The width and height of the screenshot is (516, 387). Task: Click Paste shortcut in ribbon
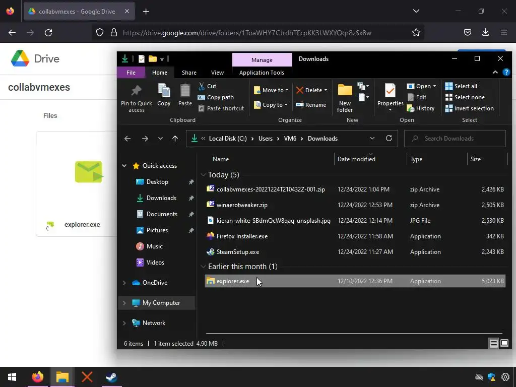coord(221,108)
